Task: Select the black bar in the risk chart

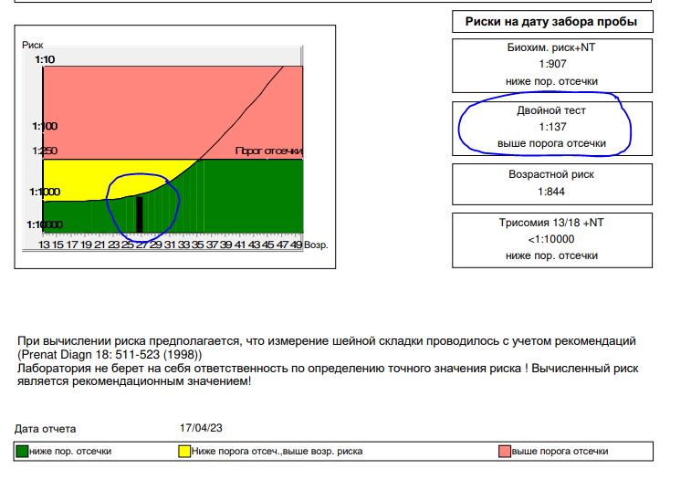Action: point(140,214)
